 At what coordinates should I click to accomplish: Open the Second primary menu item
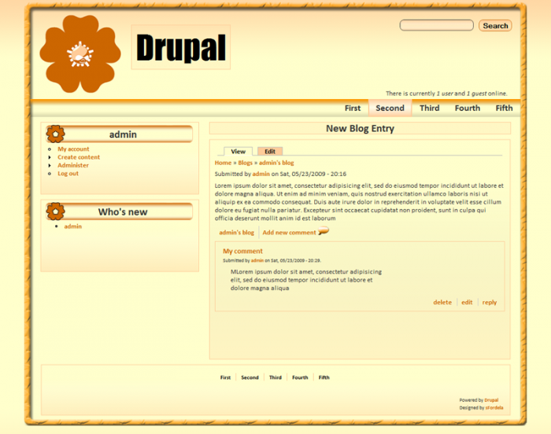click(390, 108)
